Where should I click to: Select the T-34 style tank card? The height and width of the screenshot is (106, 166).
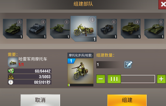154,29
